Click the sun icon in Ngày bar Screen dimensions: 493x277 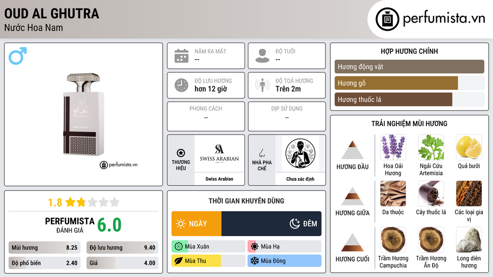click(x=181, y=224)
